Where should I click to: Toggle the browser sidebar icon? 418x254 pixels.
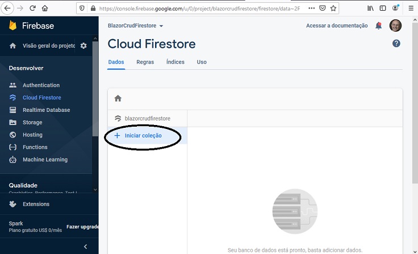pyautogui.click(x=383, y=9)
